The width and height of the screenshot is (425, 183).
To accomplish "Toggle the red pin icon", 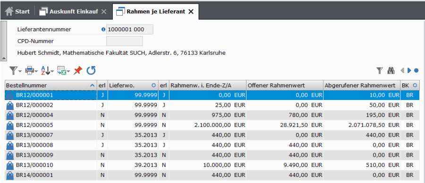I will (x=78, y=71).
